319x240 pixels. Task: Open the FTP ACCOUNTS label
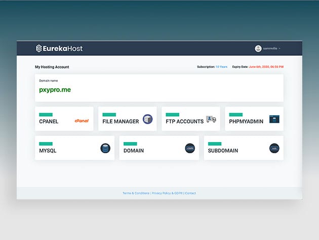(184, 122)
